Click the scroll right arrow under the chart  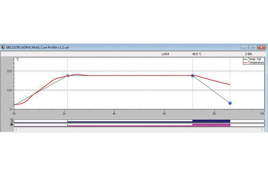click(x=262, y=129)
